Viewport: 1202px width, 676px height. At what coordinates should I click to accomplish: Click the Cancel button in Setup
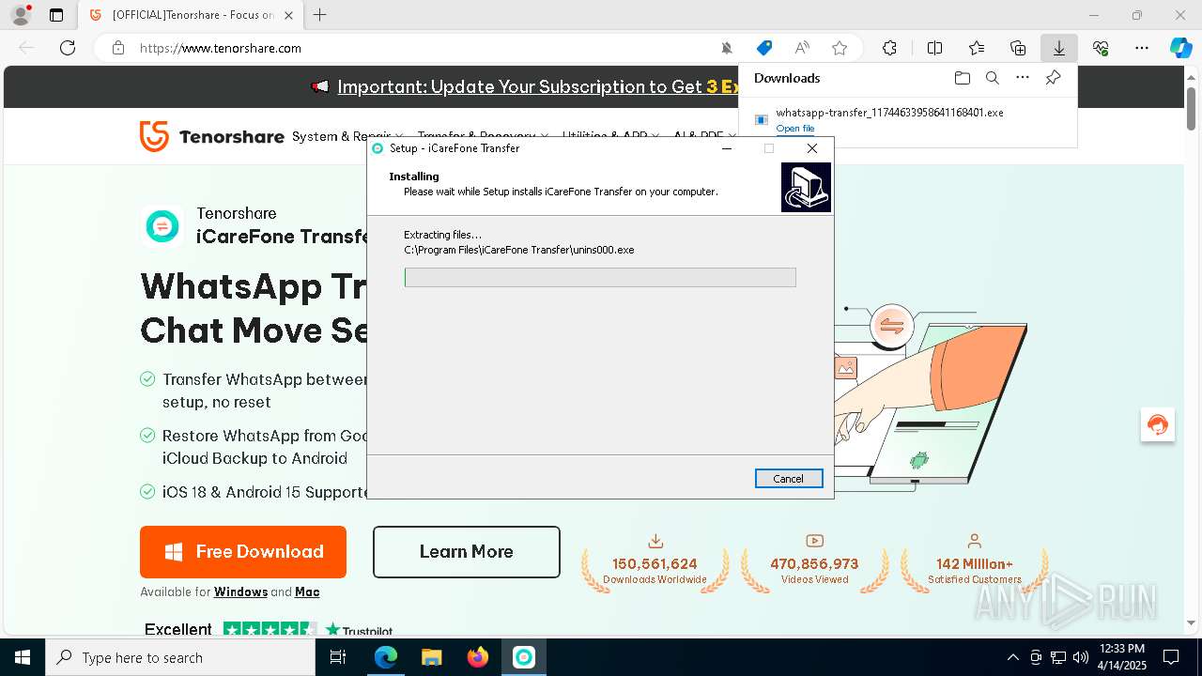789,479
